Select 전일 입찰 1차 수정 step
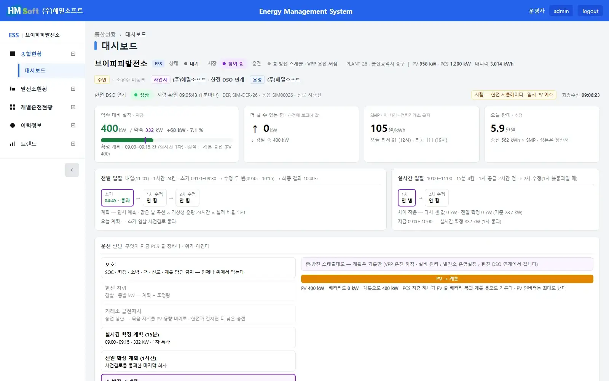This screenshot has width=609, height=381. coord(155,197)
